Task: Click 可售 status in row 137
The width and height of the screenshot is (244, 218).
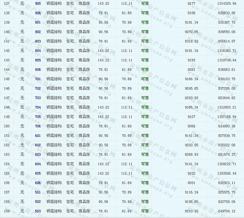Action: click(145, 3)
